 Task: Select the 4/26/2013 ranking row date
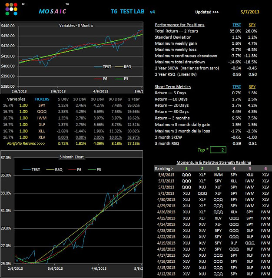point(166,212)
